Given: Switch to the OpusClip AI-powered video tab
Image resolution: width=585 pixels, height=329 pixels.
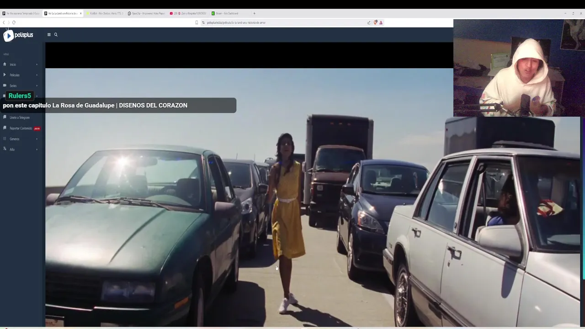Looking at the screenshot, I should tap(146, 13).
